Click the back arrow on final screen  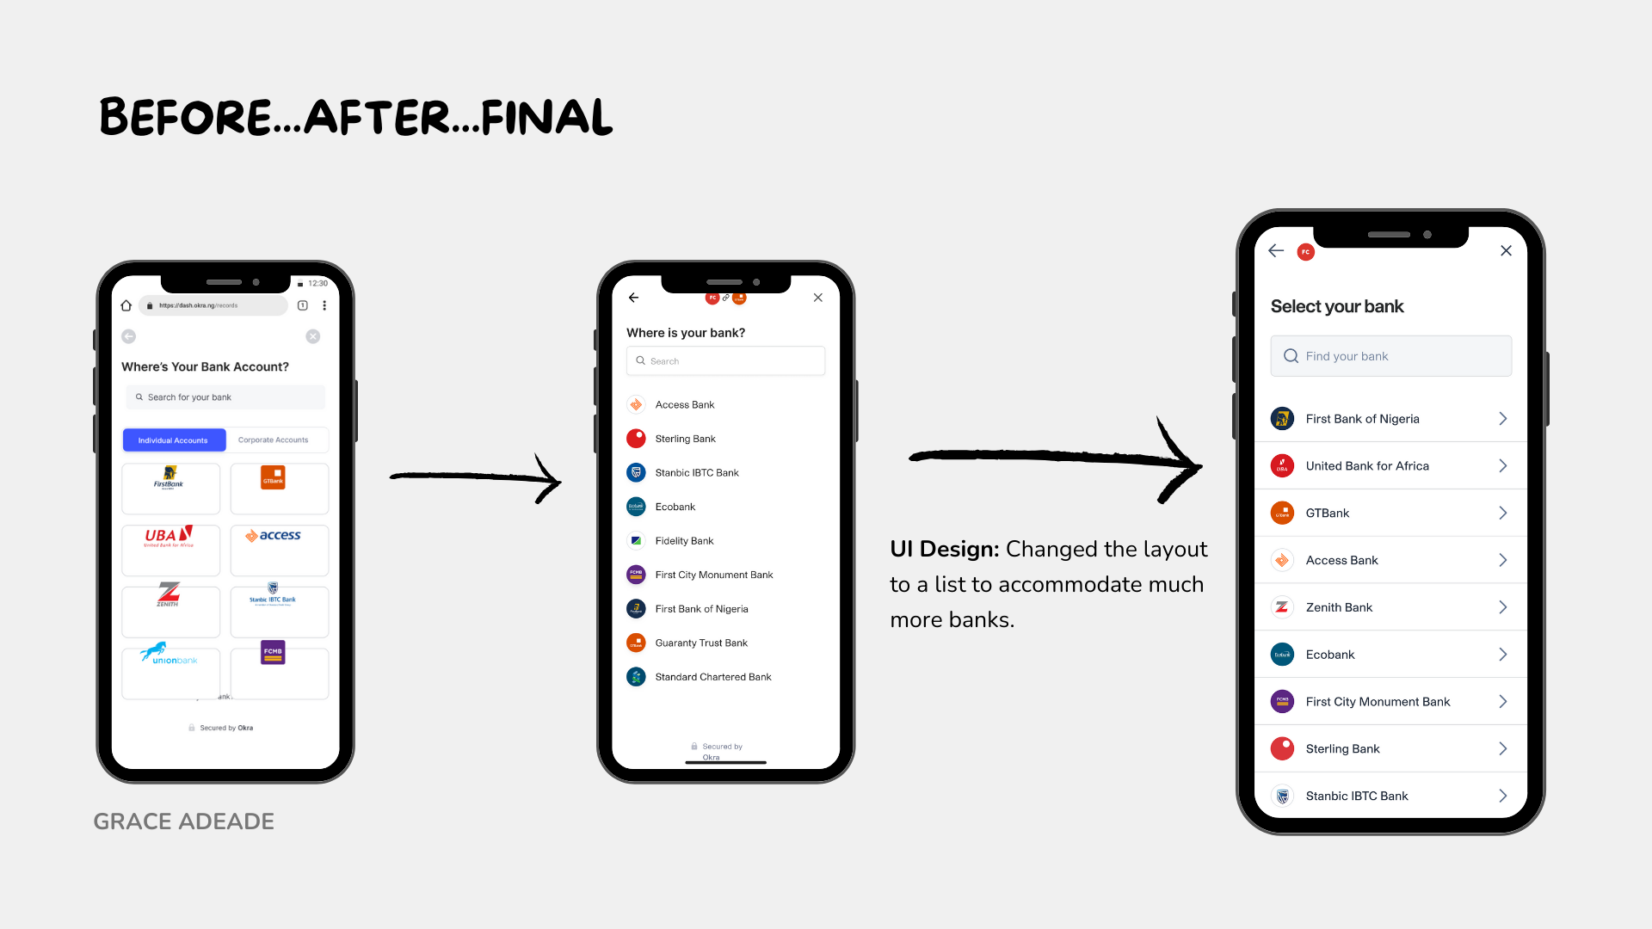1275,249
